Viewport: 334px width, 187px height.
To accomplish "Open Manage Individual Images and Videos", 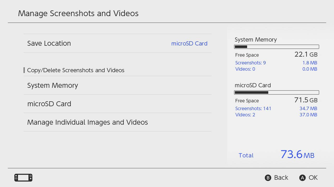I will 117,122.
